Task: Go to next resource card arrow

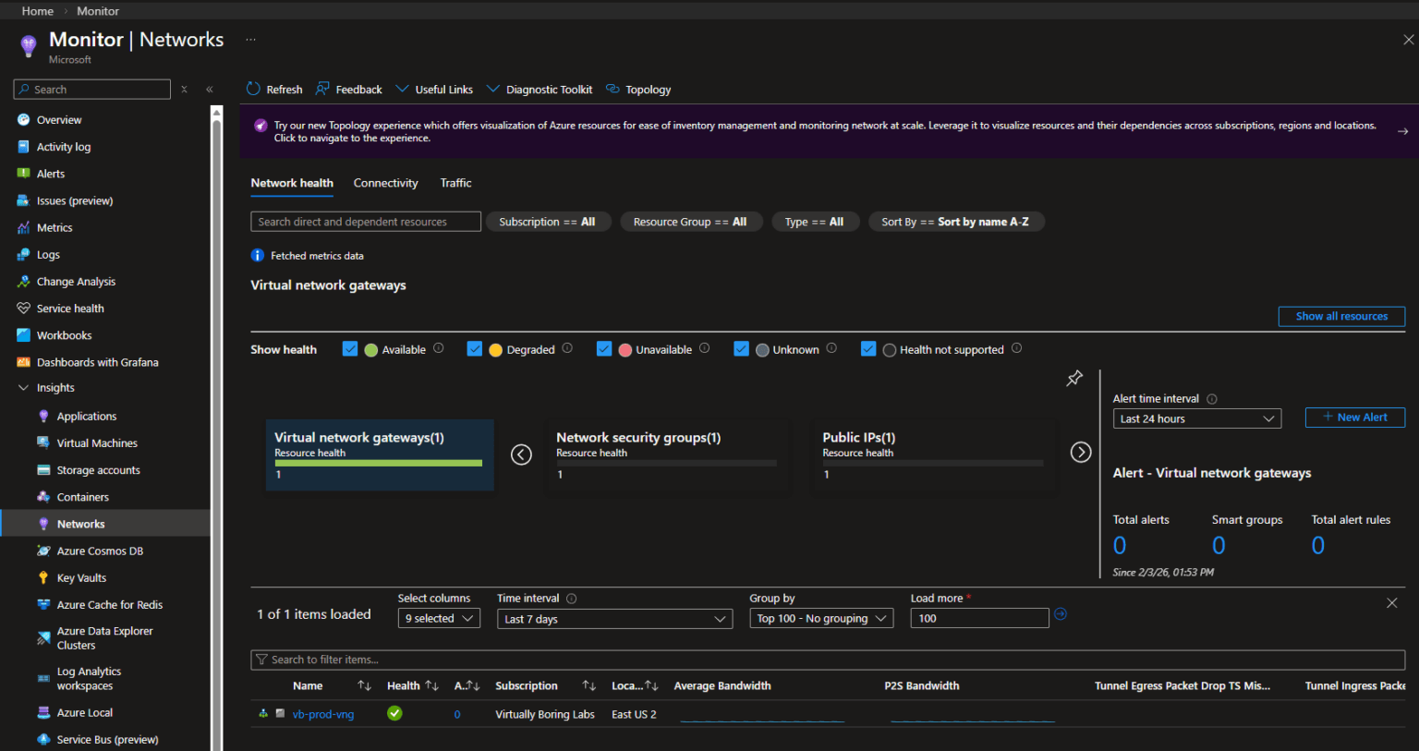Action: [x=1081, y=453]
